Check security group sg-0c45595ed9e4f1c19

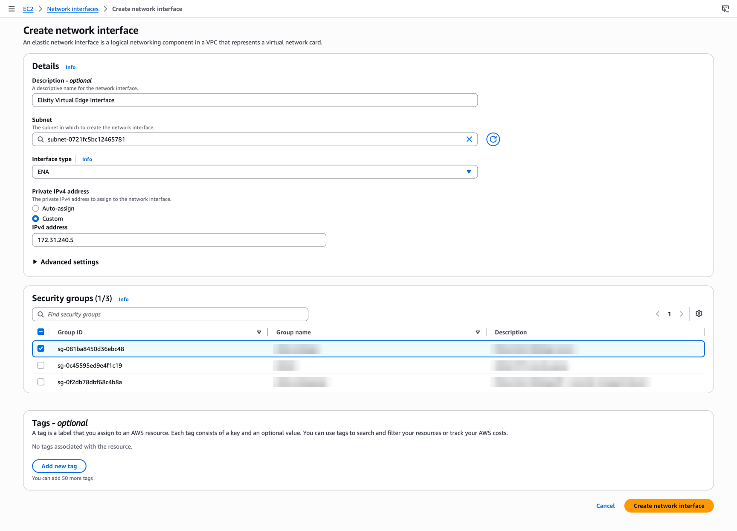tap(41, 366)
